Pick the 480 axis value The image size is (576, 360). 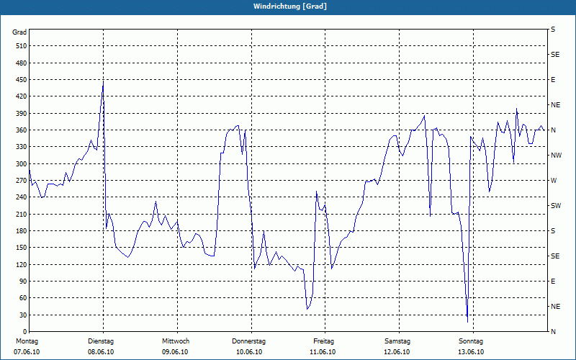point(21,63)
